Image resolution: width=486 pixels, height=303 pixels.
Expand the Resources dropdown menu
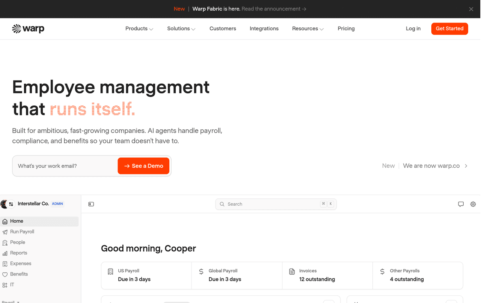tap(308, 29)
